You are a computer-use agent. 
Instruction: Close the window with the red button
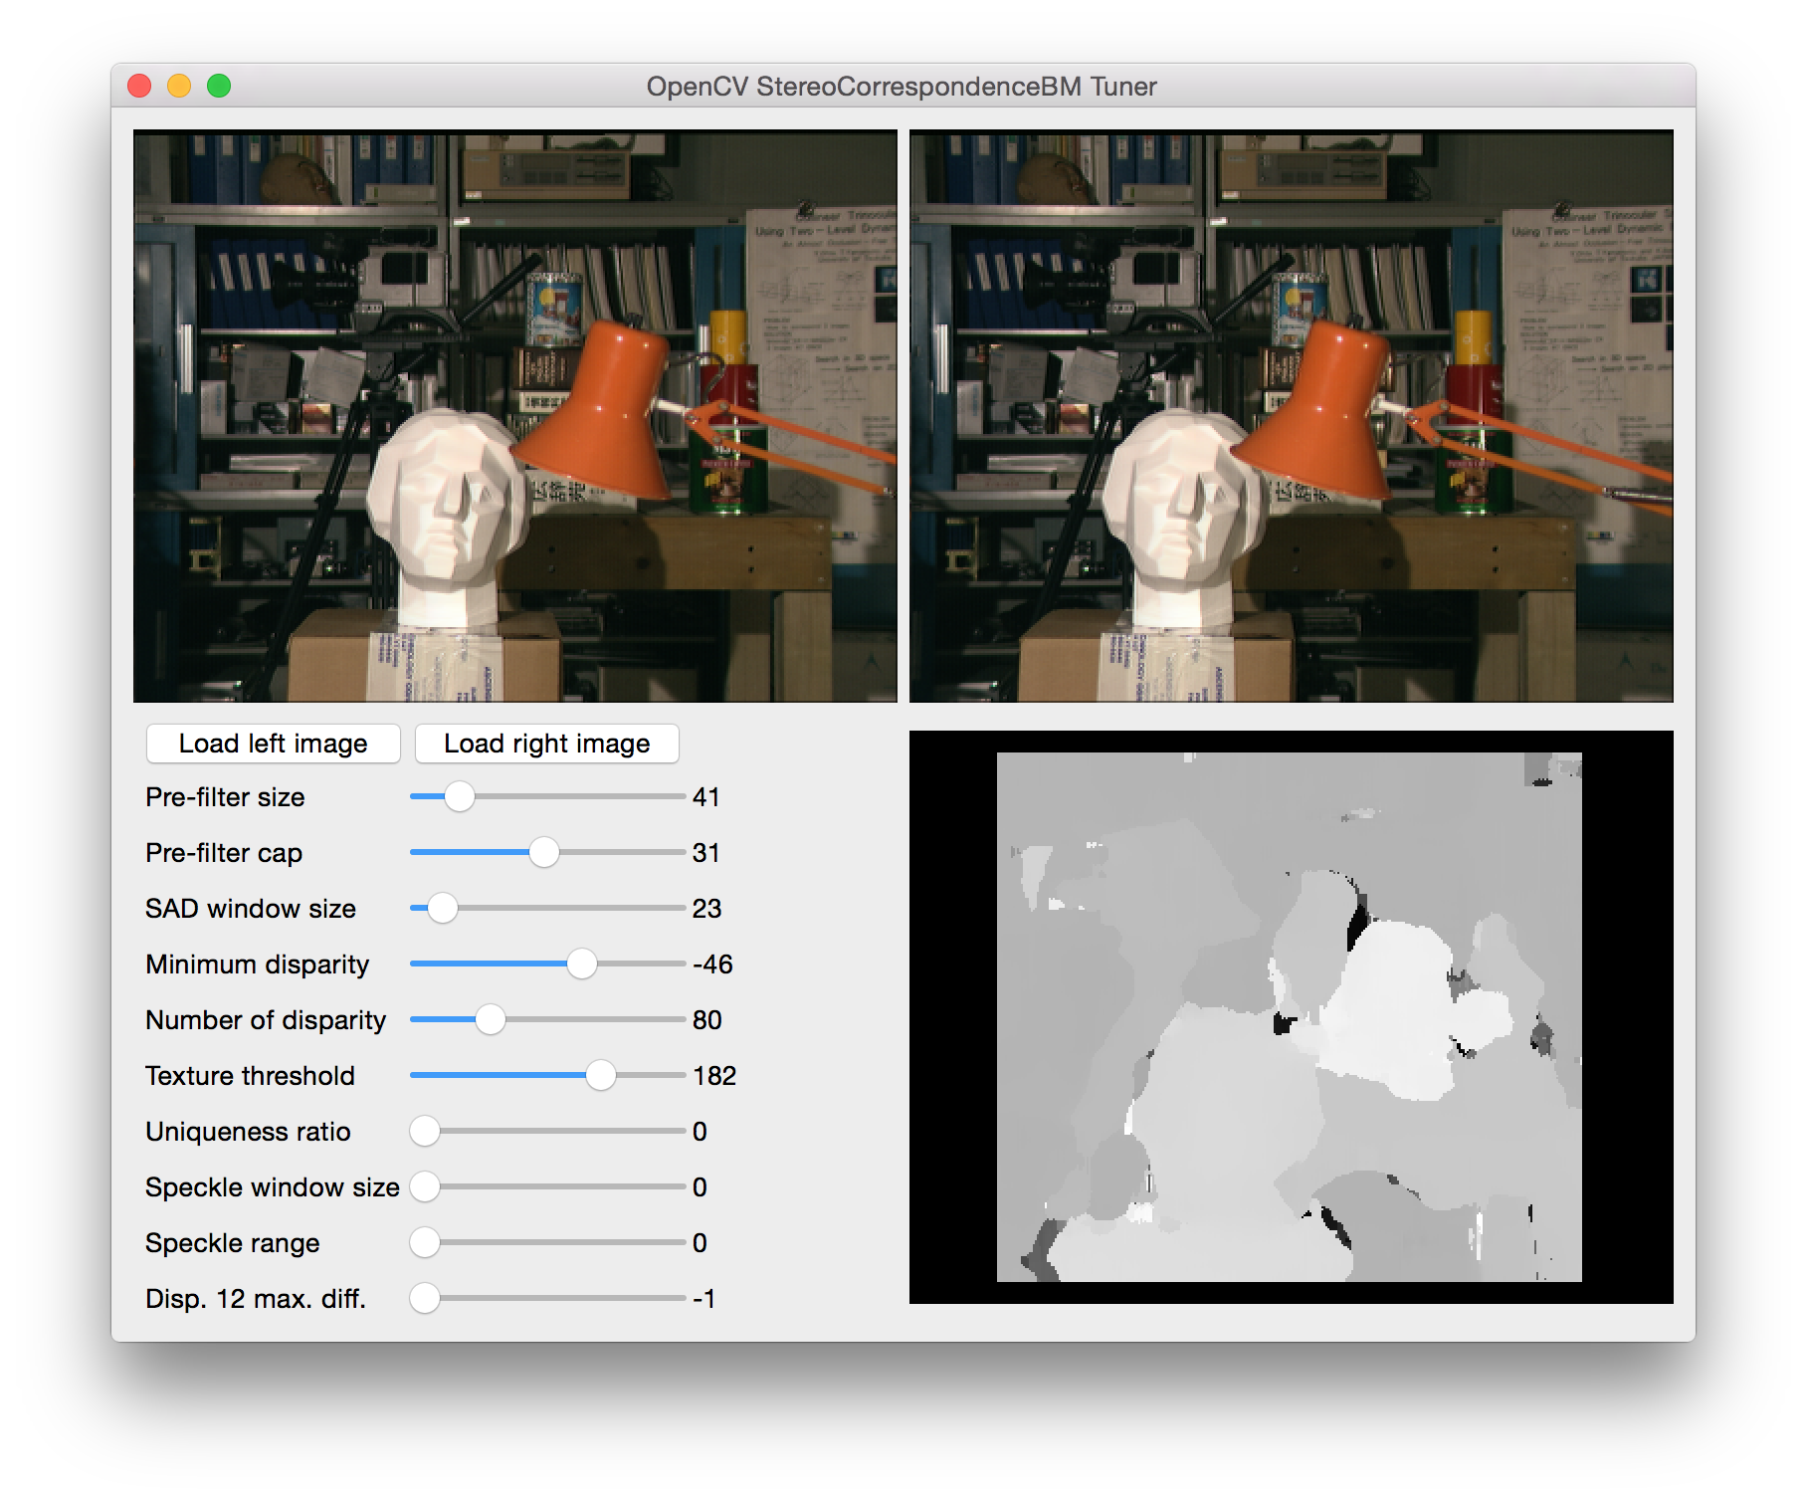click(139, 87)
